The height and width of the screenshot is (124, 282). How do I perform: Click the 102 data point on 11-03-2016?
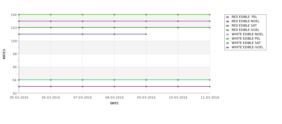click(210, 27)
